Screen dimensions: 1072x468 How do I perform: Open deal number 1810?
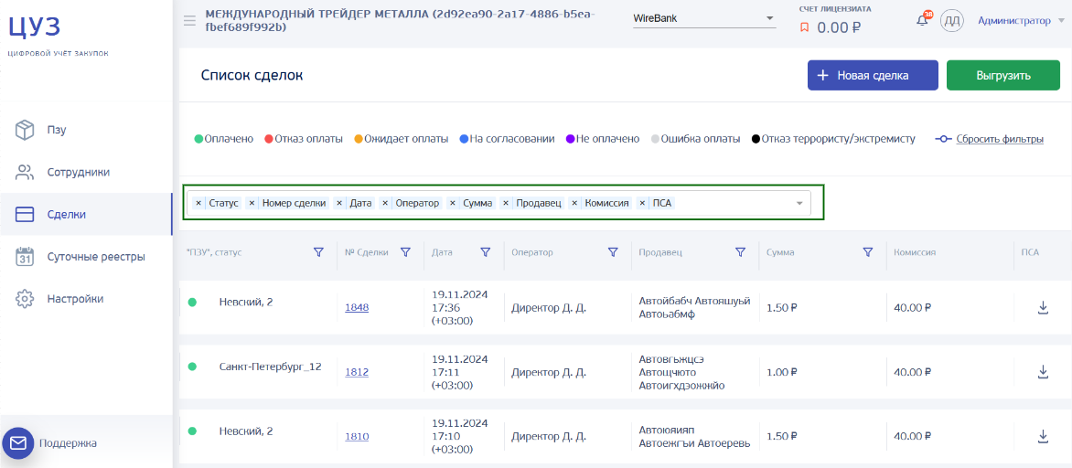point(357,437)
